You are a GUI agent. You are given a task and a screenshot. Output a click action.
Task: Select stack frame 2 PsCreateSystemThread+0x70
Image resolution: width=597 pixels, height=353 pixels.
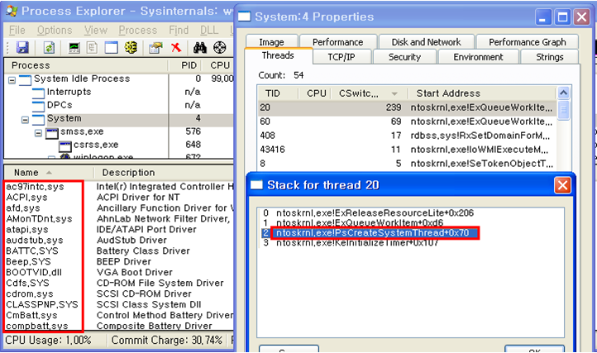click(x=410, y=232)
